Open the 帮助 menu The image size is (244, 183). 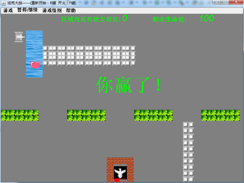71,11
